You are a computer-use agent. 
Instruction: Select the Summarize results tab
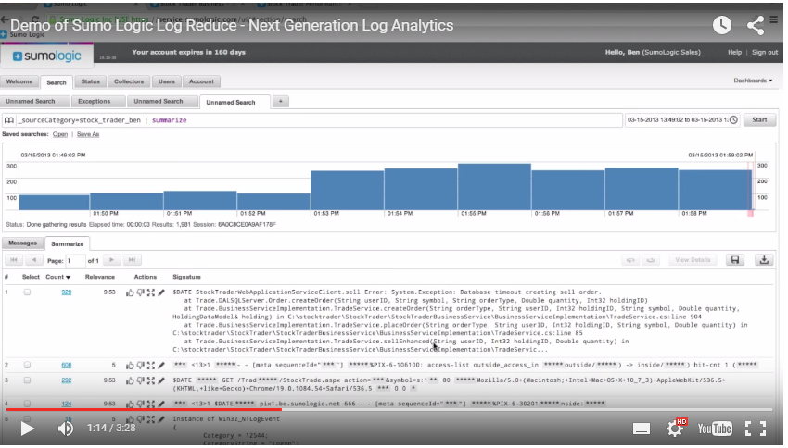(68, 243)
